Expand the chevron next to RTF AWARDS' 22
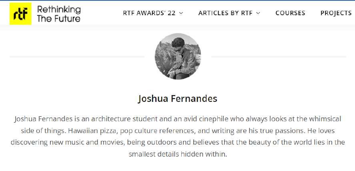Screen dimensions: 355x171 coord(181,13)
